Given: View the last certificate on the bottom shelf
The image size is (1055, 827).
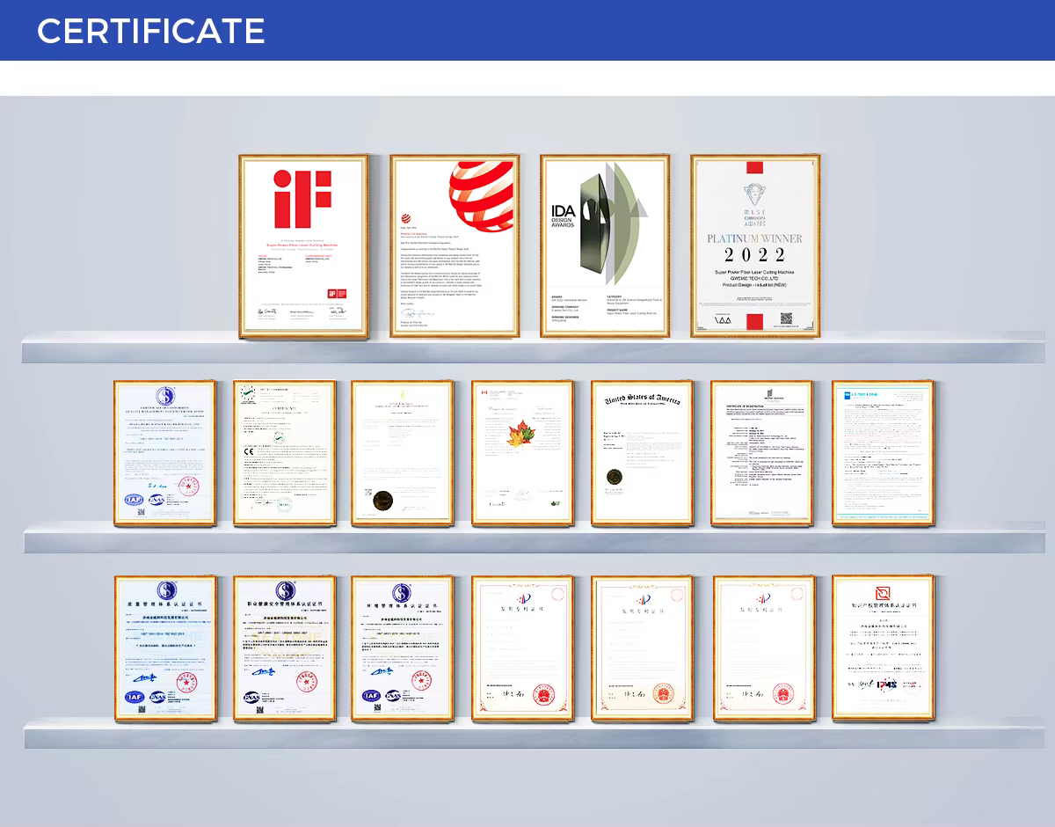Looking at the screenshot, I should 883,649.
